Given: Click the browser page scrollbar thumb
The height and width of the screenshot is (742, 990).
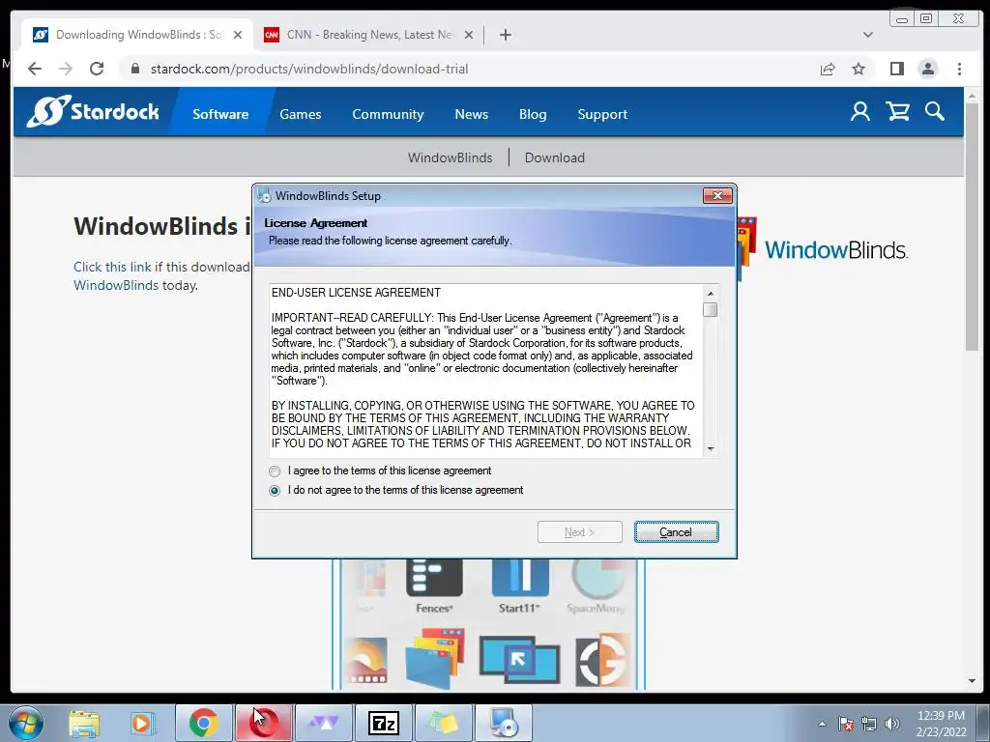Looking at the screenshot, I should 972,226.
